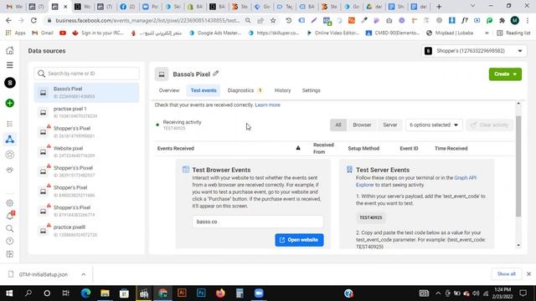Click Show all downloads
Image resolution: width=536 pixels, height=301 pixels.
pos(506,274)
